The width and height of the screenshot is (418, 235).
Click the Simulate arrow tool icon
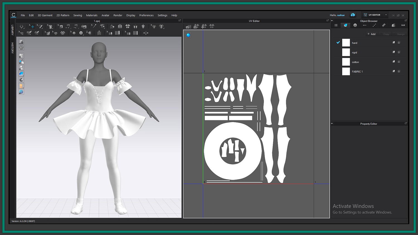coord(21,26)
